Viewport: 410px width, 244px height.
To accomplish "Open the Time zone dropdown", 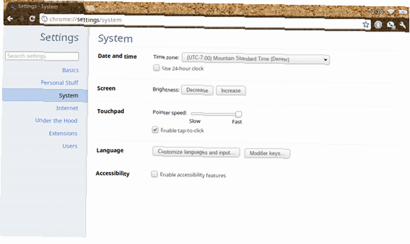I will click(x=256, y=59).
